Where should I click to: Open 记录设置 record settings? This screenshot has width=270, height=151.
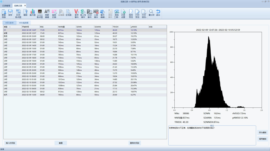coord(123,13)
